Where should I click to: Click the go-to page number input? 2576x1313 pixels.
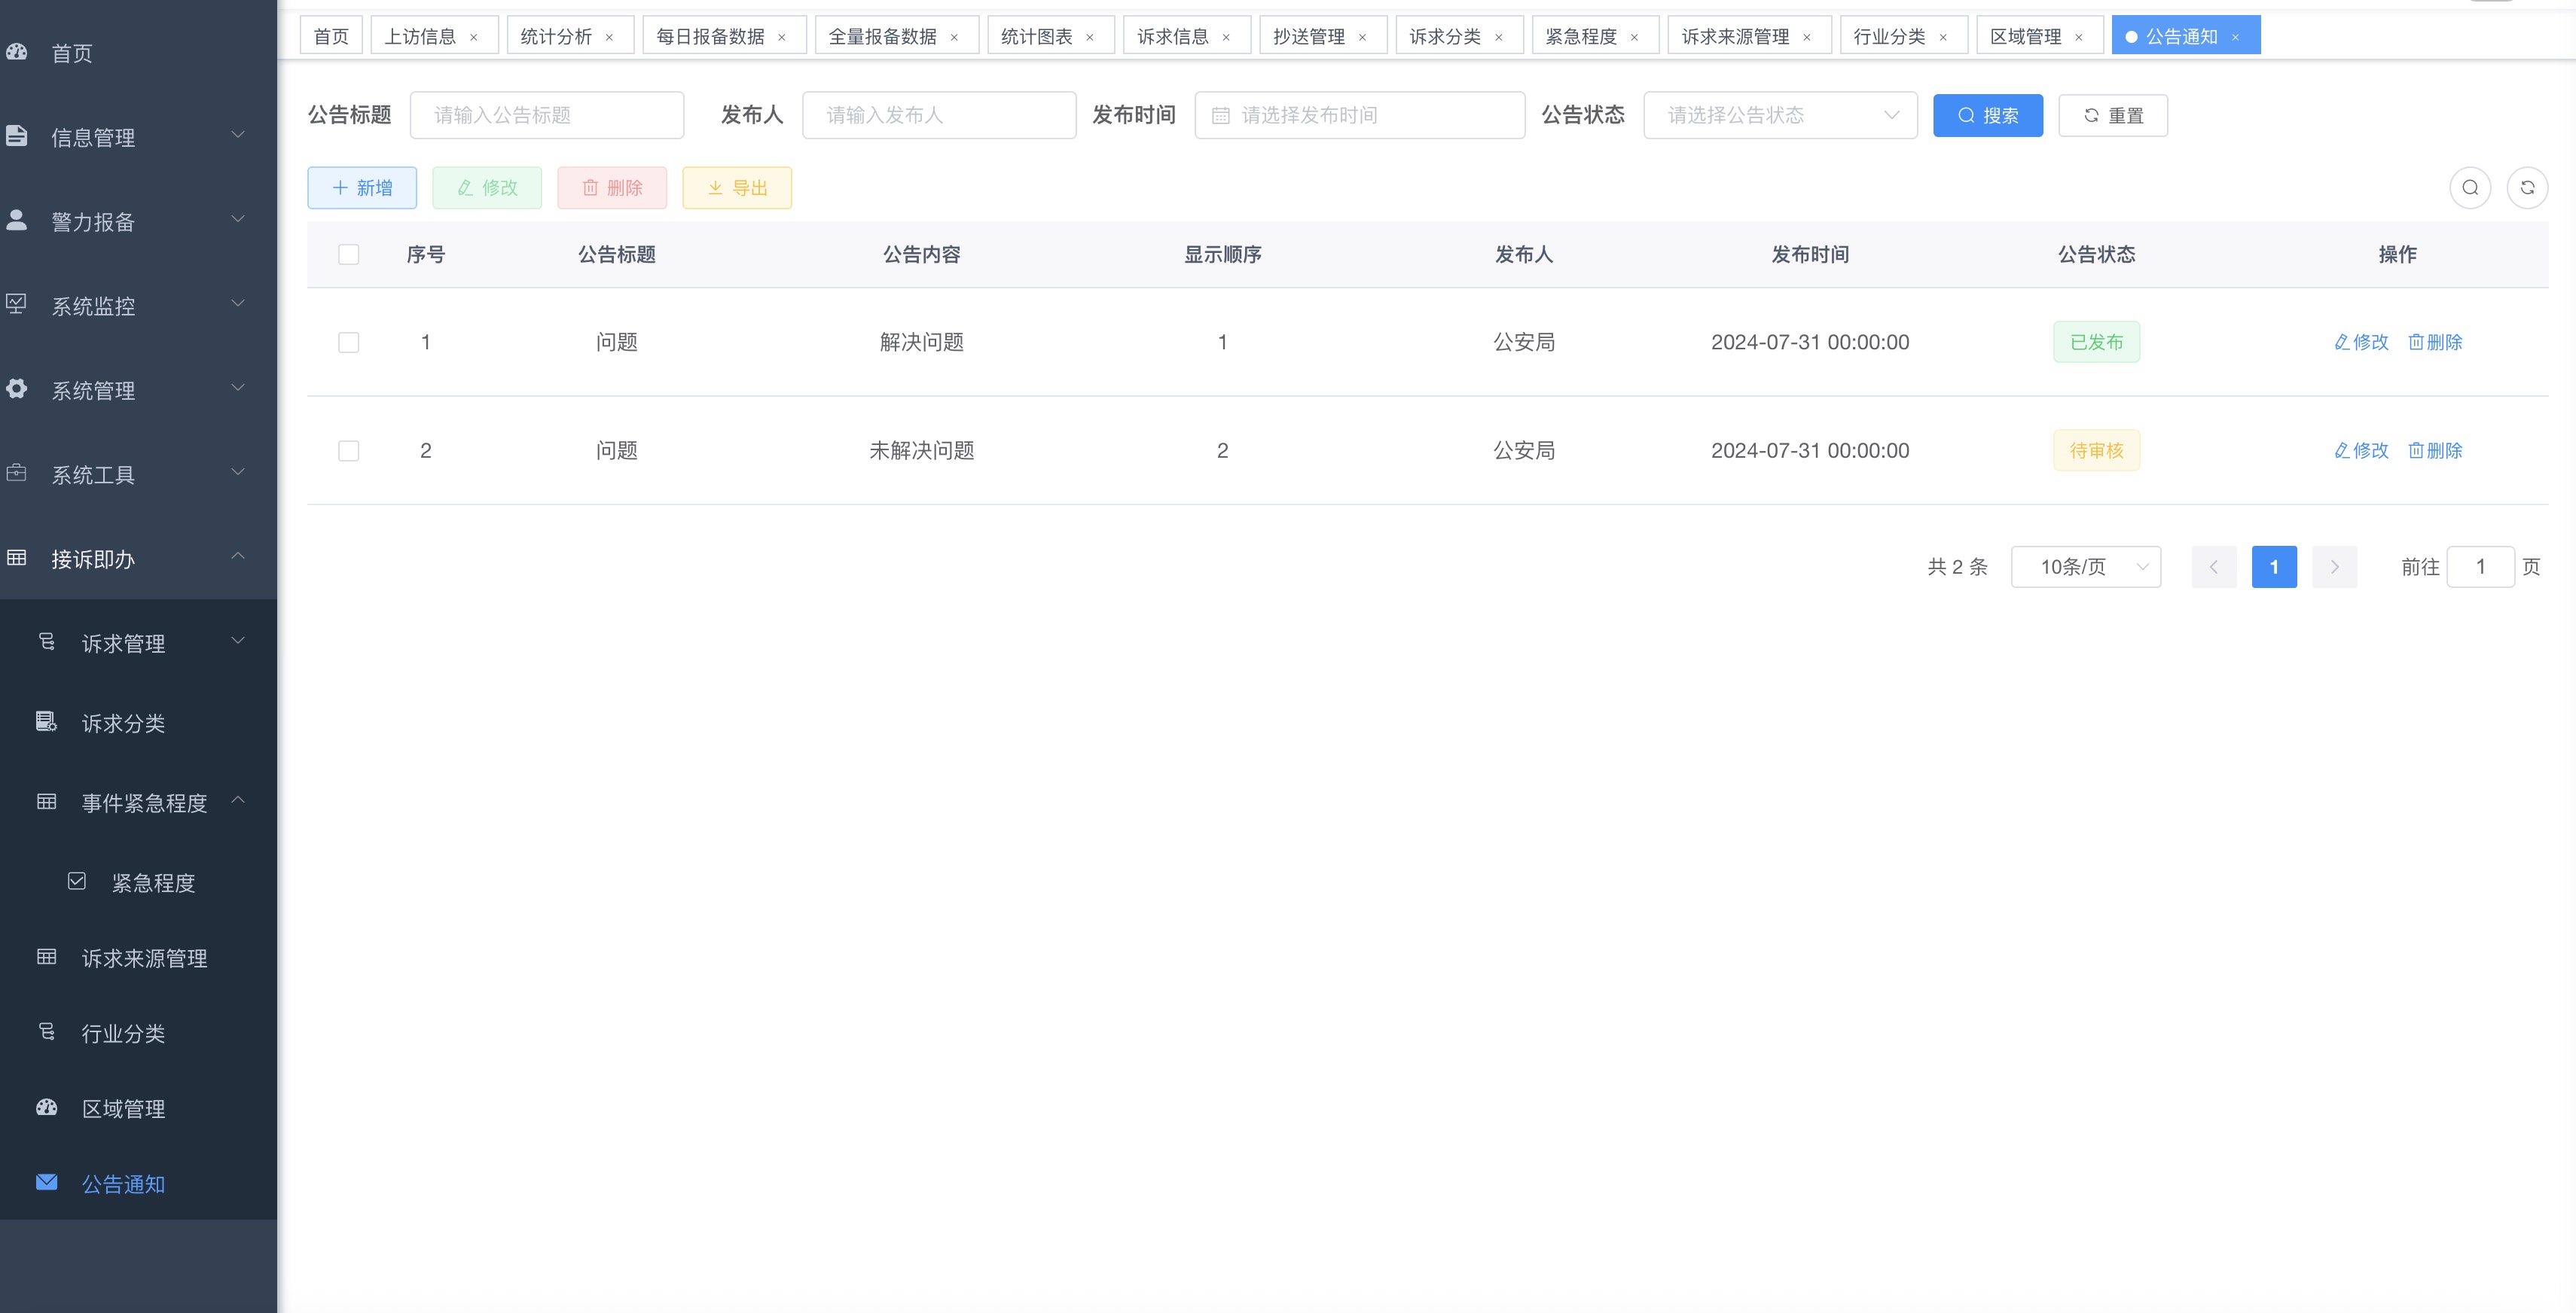2480,567
